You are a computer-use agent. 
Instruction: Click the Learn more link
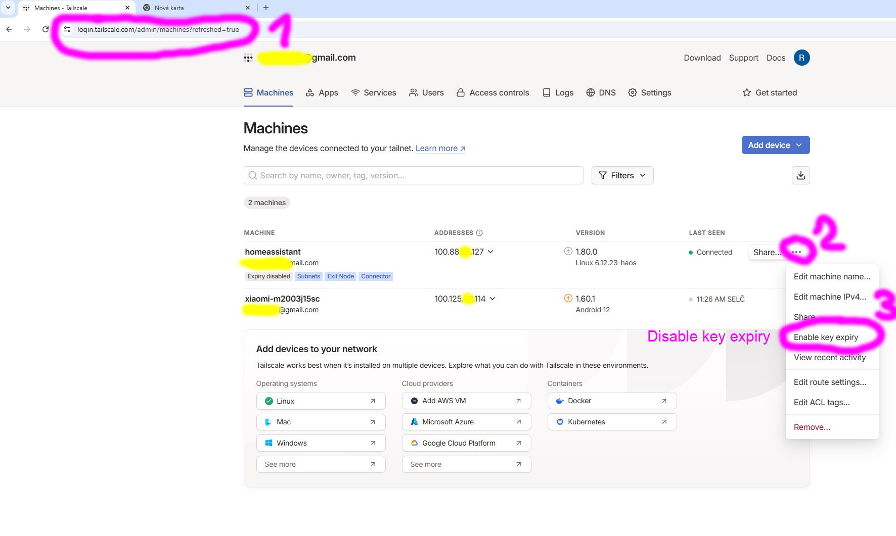pyautogui.click(x=440, y=148)
